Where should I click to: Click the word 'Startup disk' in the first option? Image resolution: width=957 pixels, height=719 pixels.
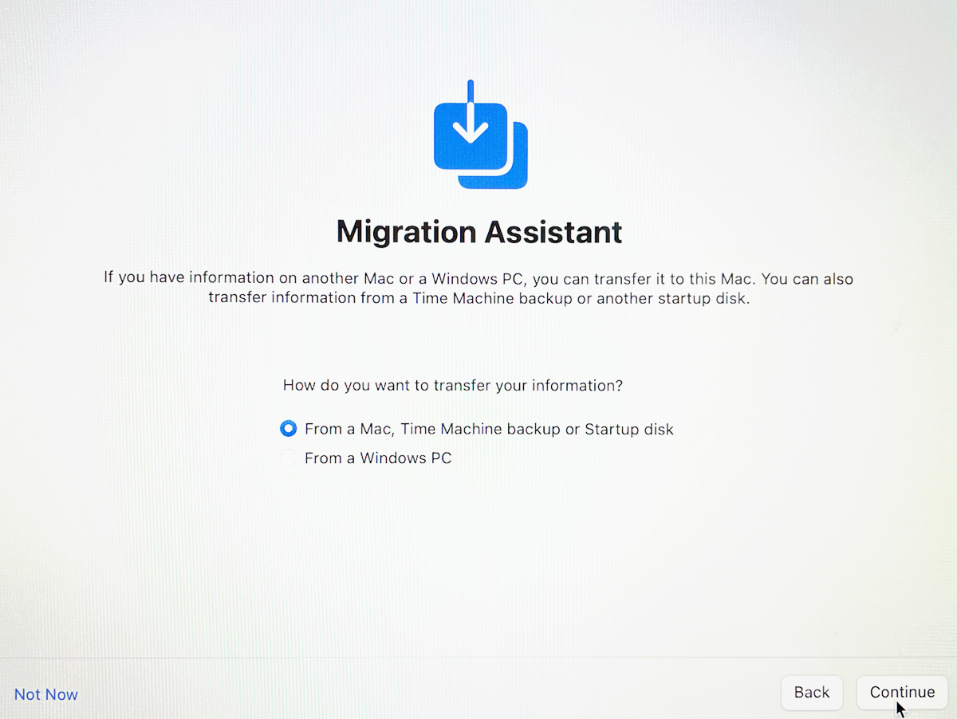pyautogui.click(x=628, y=429)
